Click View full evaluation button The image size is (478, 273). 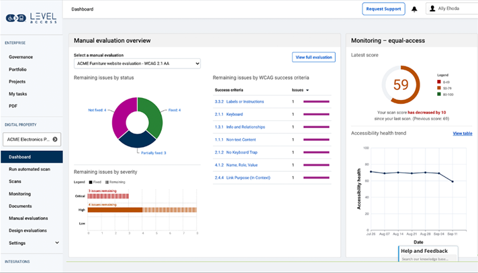click(314, 57)
